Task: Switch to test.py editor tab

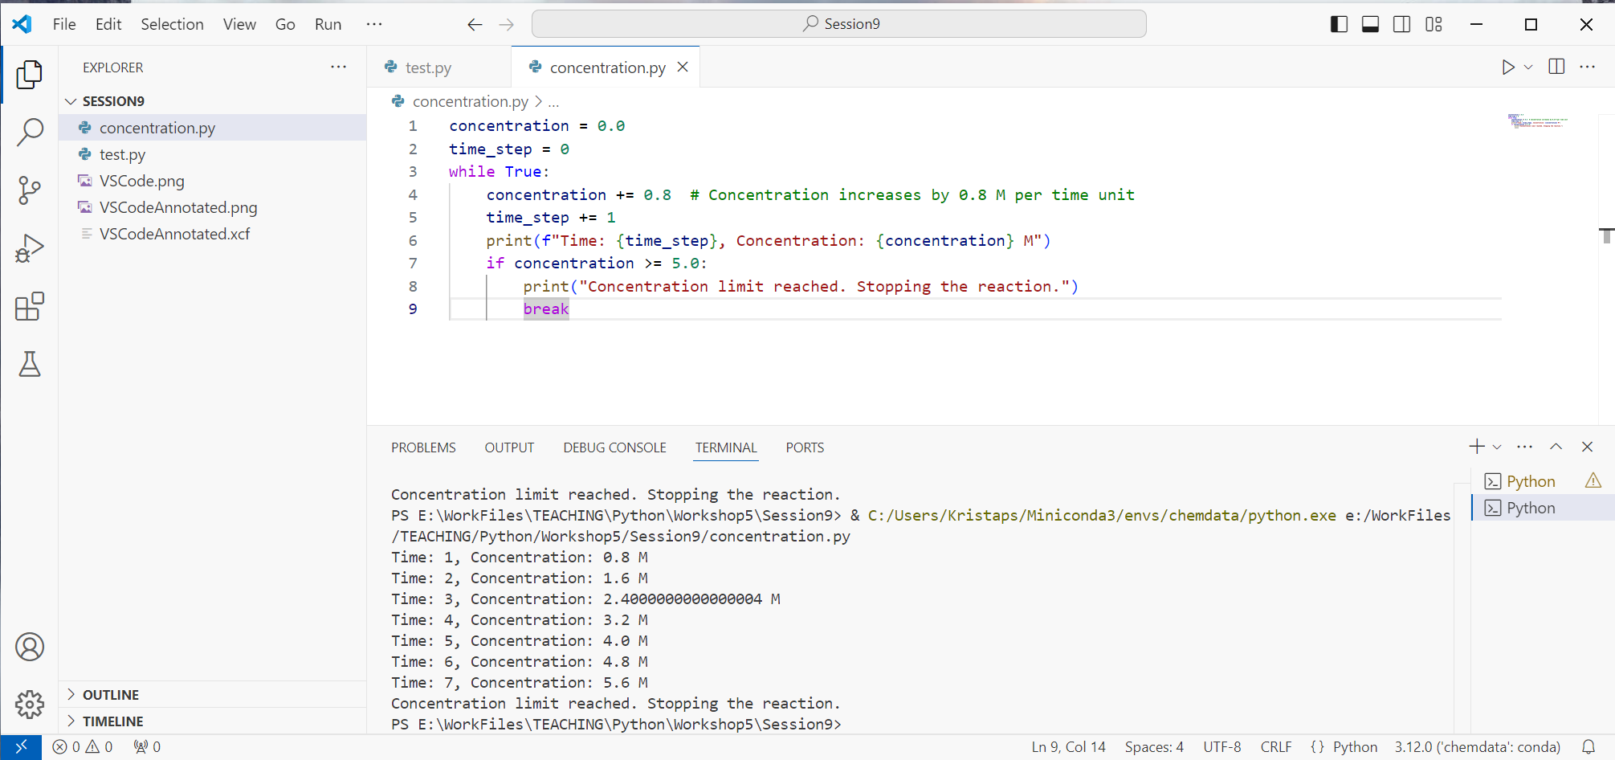Action: [x=438, y=67]
